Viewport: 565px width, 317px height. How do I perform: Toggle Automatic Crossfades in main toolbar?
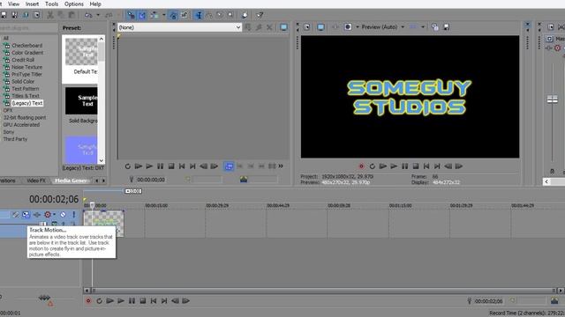point(142,15)
